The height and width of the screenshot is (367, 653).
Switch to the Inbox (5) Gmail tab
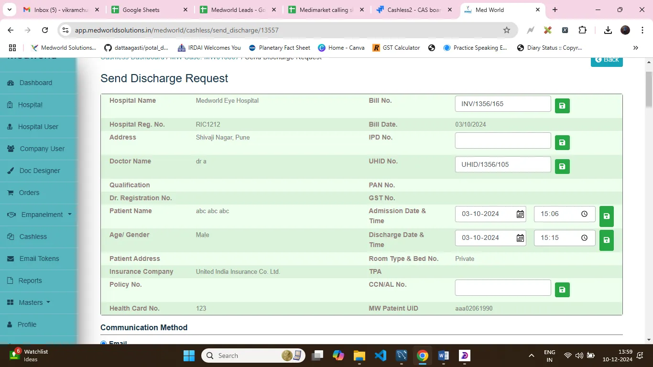(62, 10)
